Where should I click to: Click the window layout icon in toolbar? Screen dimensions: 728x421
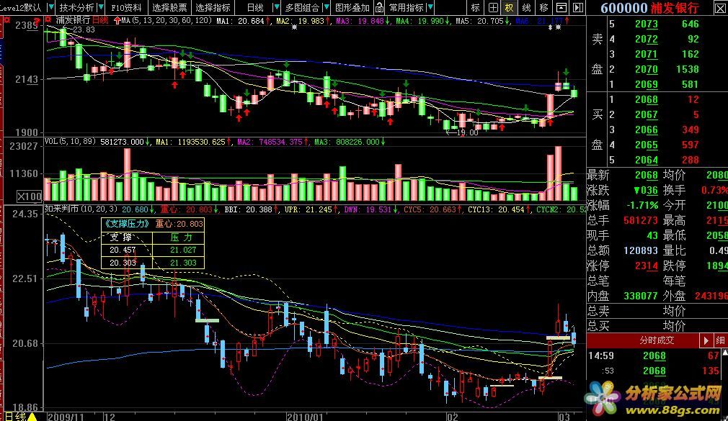coord(561,7)
